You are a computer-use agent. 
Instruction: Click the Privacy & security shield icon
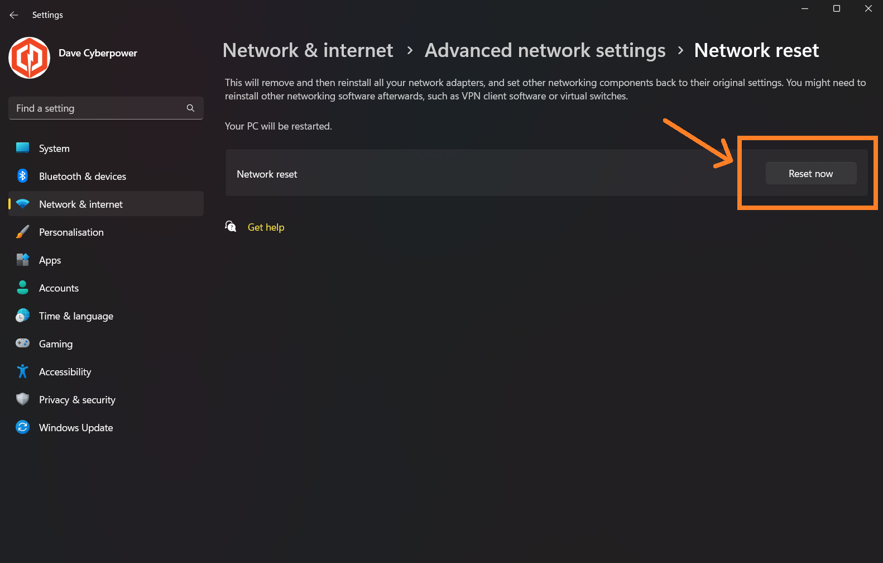point(22,399)
